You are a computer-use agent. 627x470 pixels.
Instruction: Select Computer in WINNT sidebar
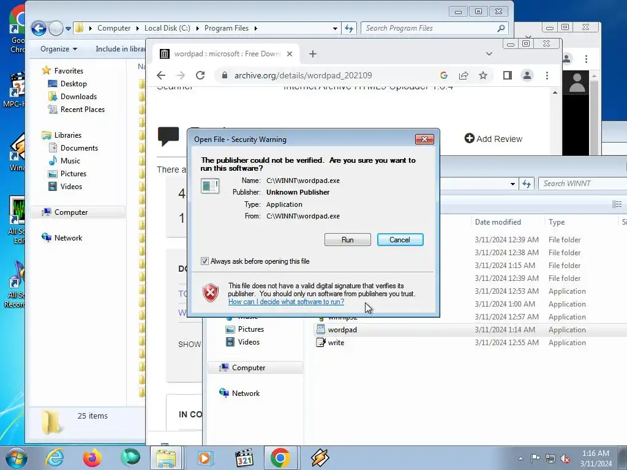tap(249, 368)
